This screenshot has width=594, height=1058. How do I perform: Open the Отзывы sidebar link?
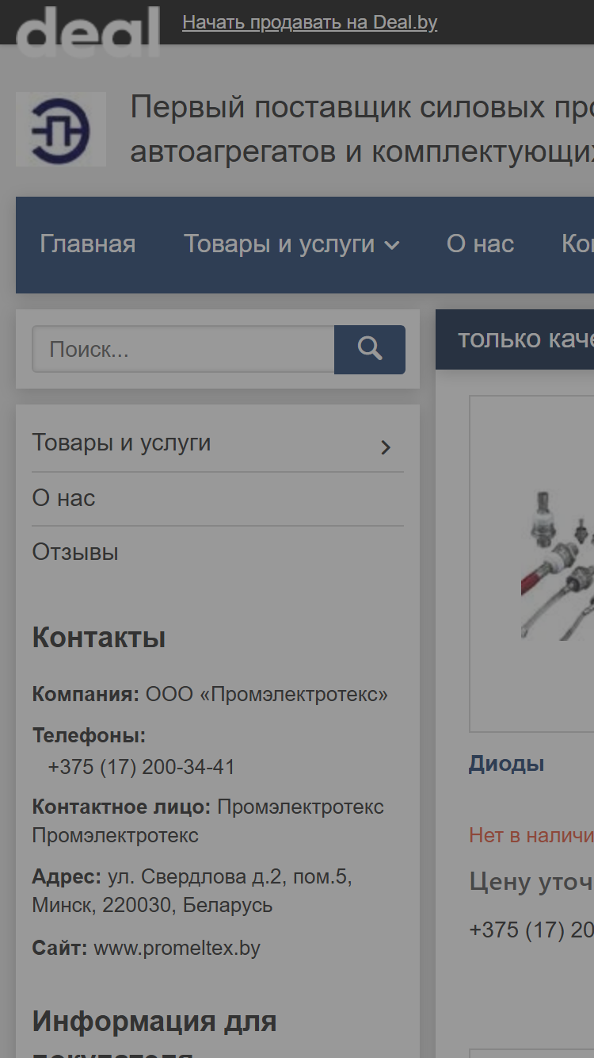75,552
